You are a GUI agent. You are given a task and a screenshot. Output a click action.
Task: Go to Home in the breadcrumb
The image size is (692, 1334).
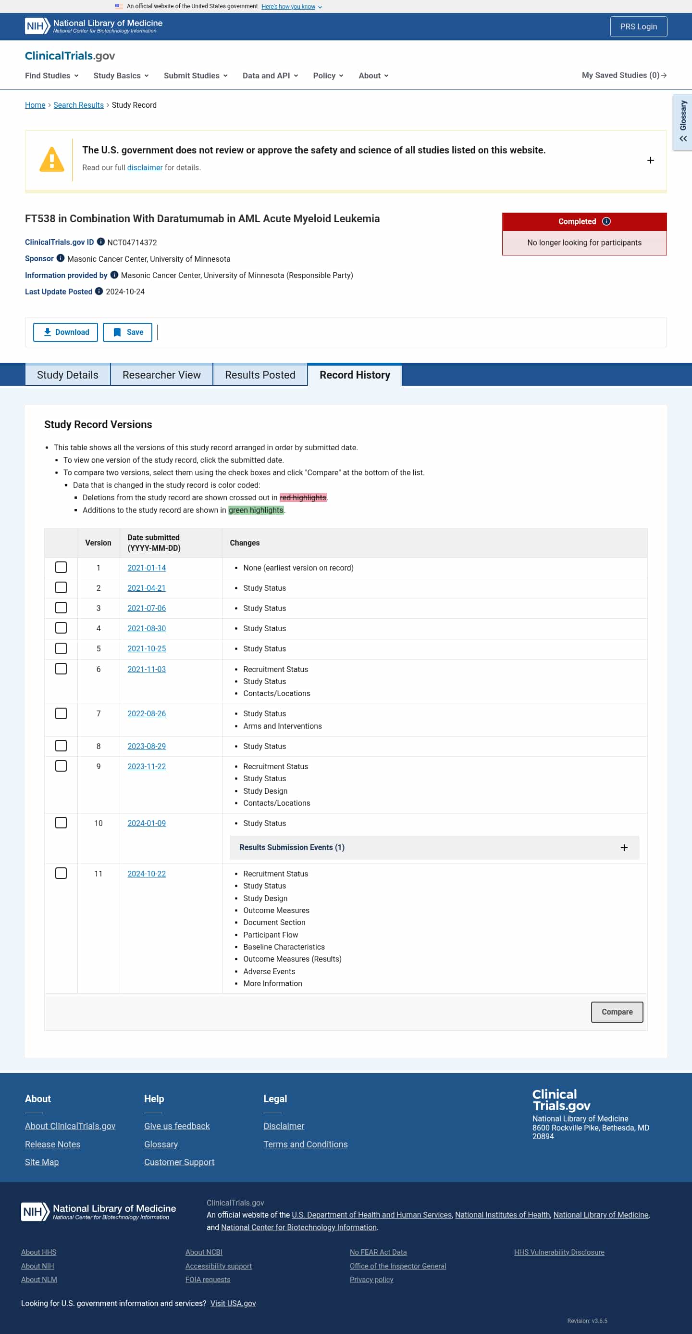coord(35,105)
